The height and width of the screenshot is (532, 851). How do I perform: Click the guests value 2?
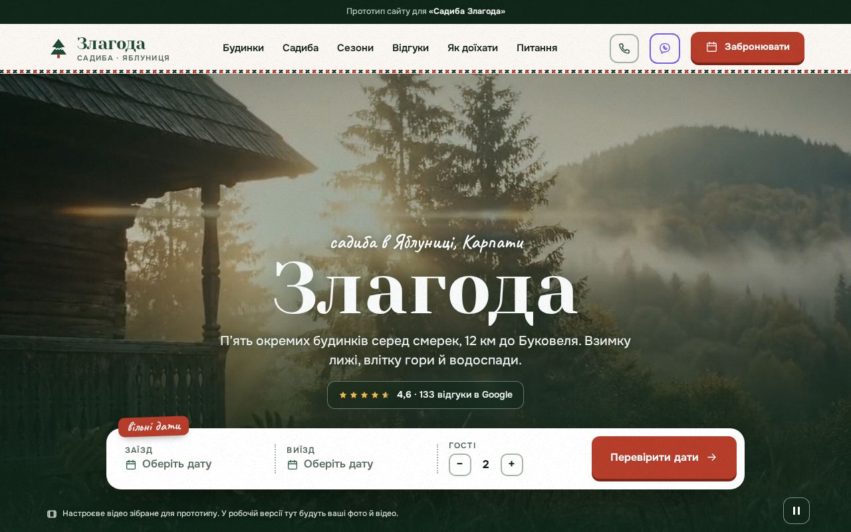[x=486, y=464]
